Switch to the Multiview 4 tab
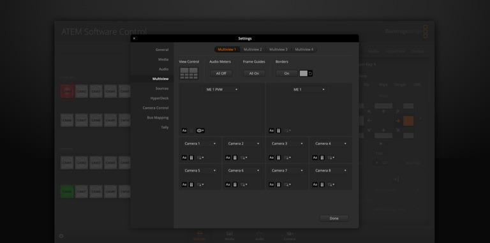The height and width of the screenshot is (243, 490). 304,49
